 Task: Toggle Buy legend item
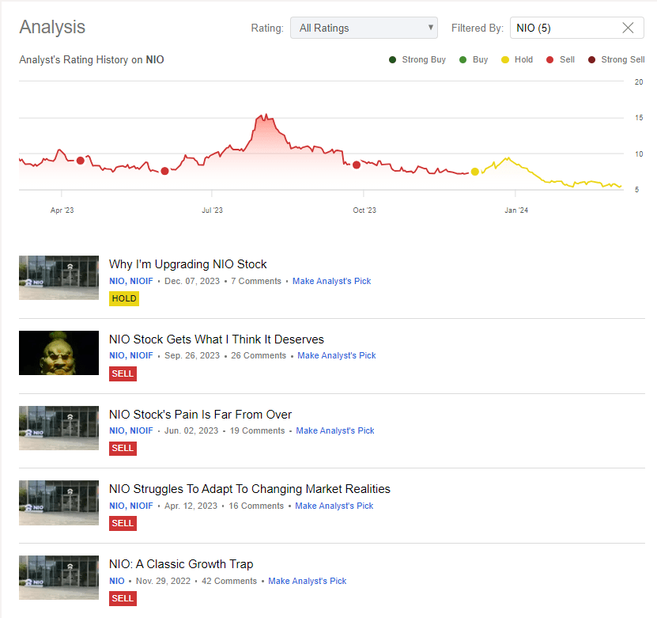(x=474, y=59)
